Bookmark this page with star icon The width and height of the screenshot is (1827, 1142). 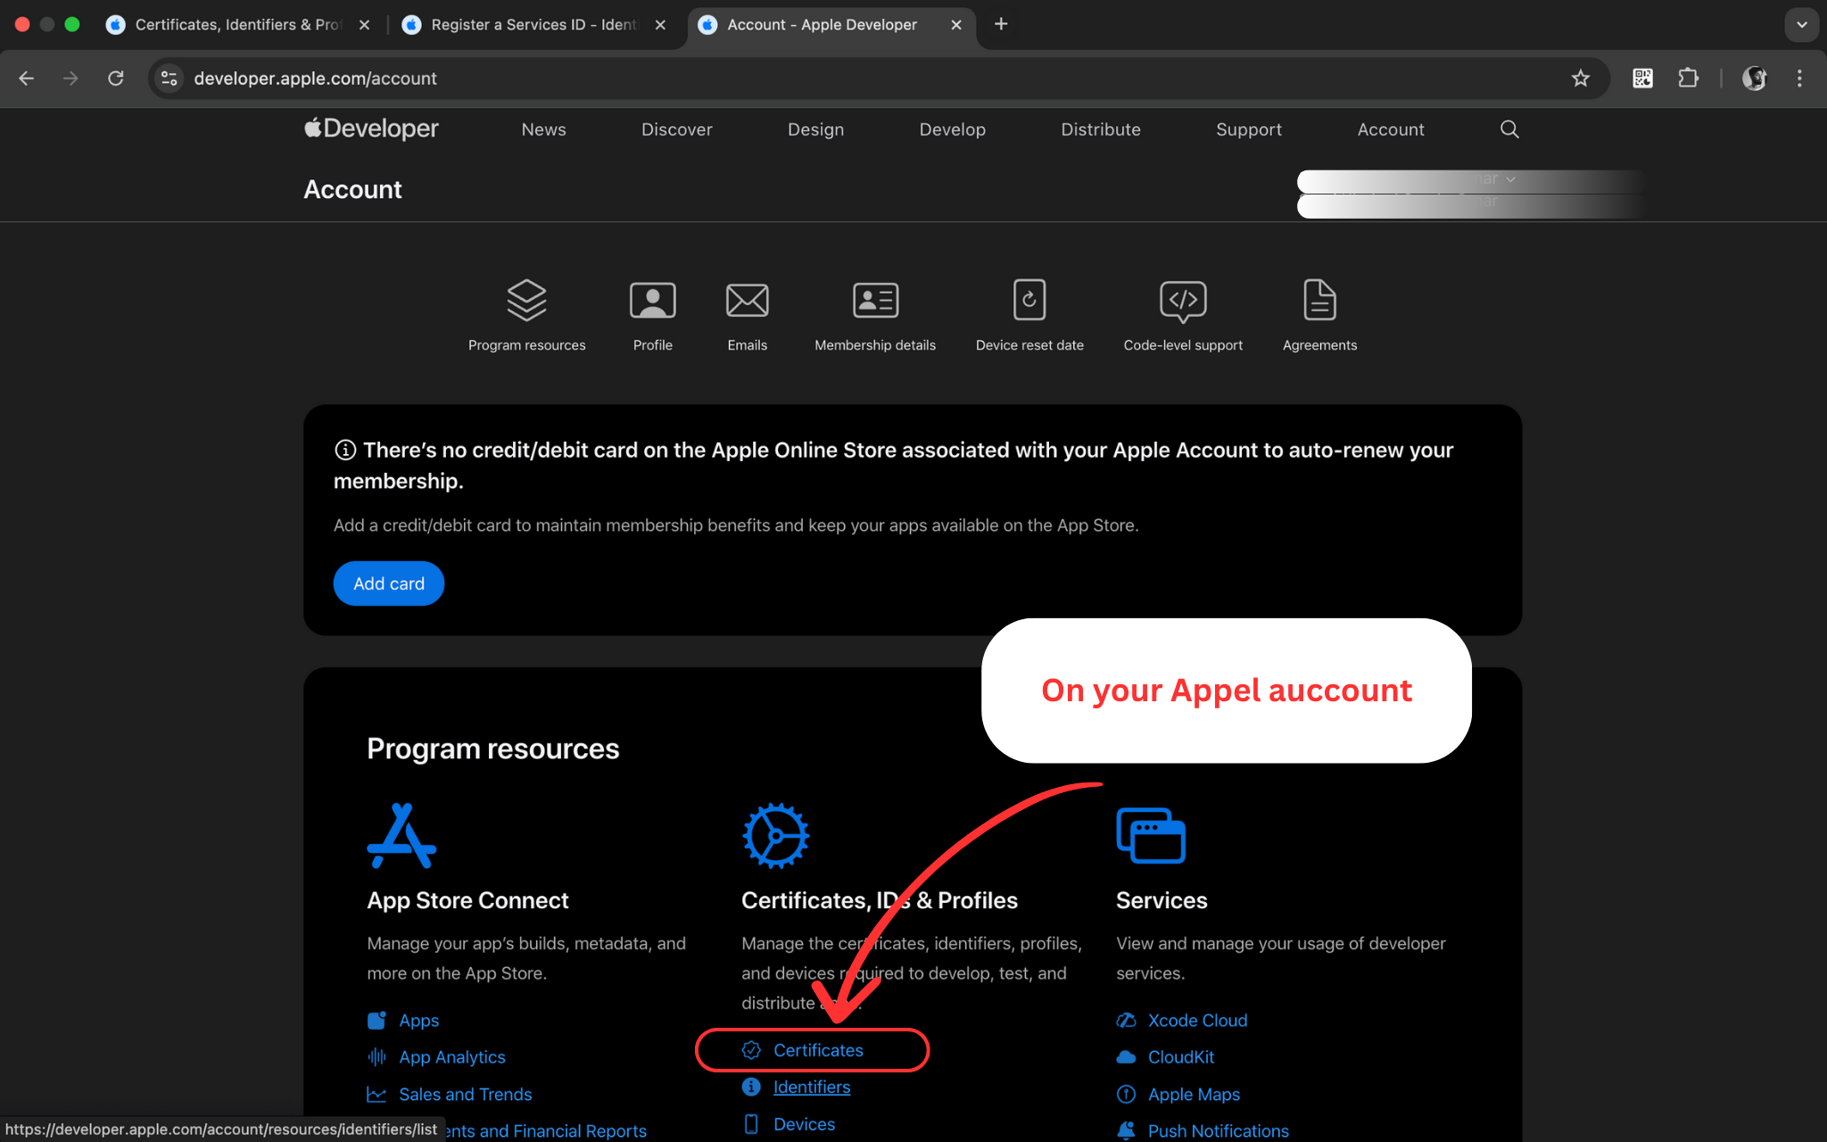point(1580,79)
